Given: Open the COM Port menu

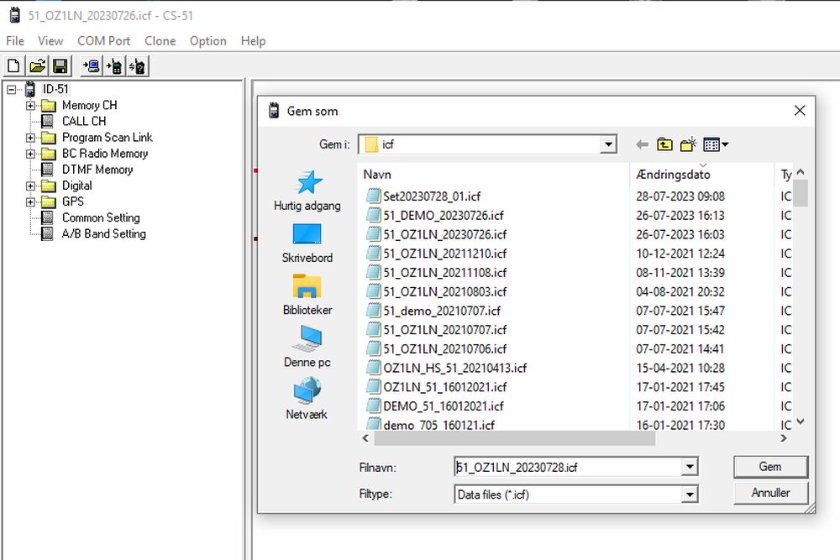Looking at the screenshot, I should click(104, 41).
